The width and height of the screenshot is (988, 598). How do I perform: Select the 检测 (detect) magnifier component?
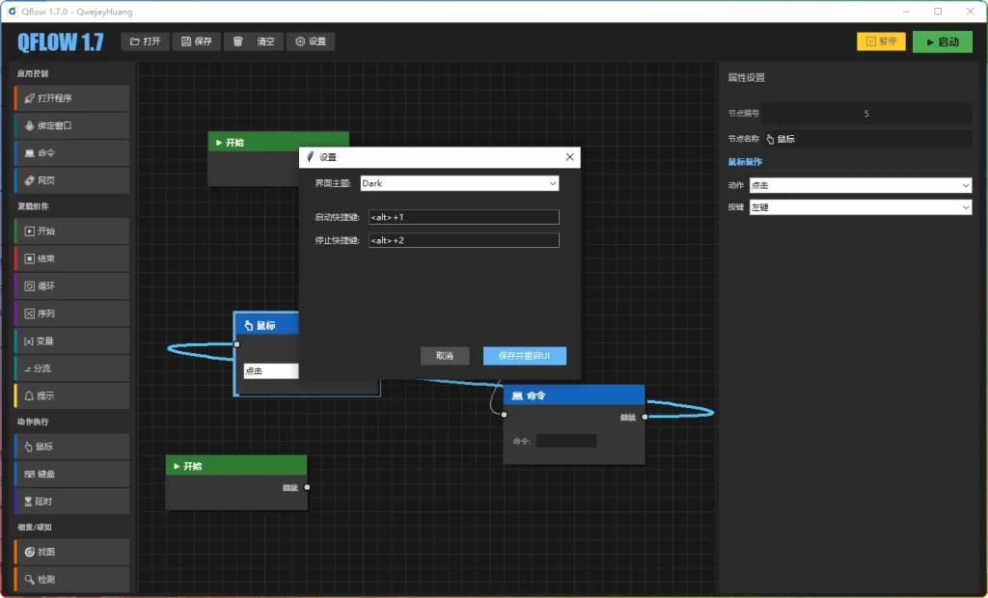coord(71,580)
